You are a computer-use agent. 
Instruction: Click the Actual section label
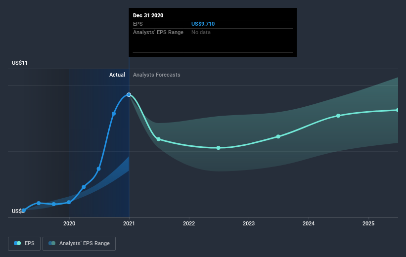(x=117, y=75)
